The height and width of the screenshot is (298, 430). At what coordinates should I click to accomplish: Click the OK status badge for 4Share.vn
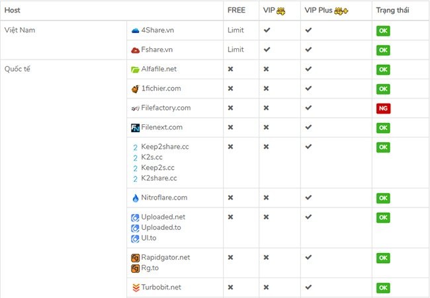383,30
